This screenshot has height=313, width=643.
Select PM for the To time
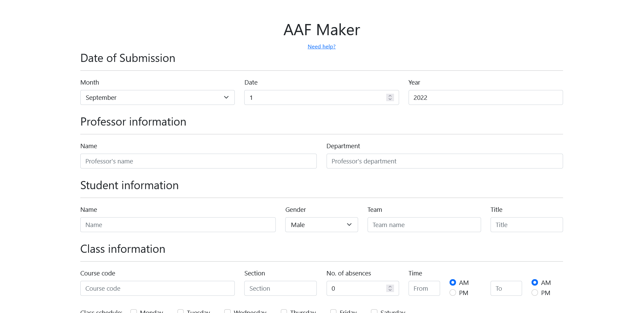click(535, 293)
